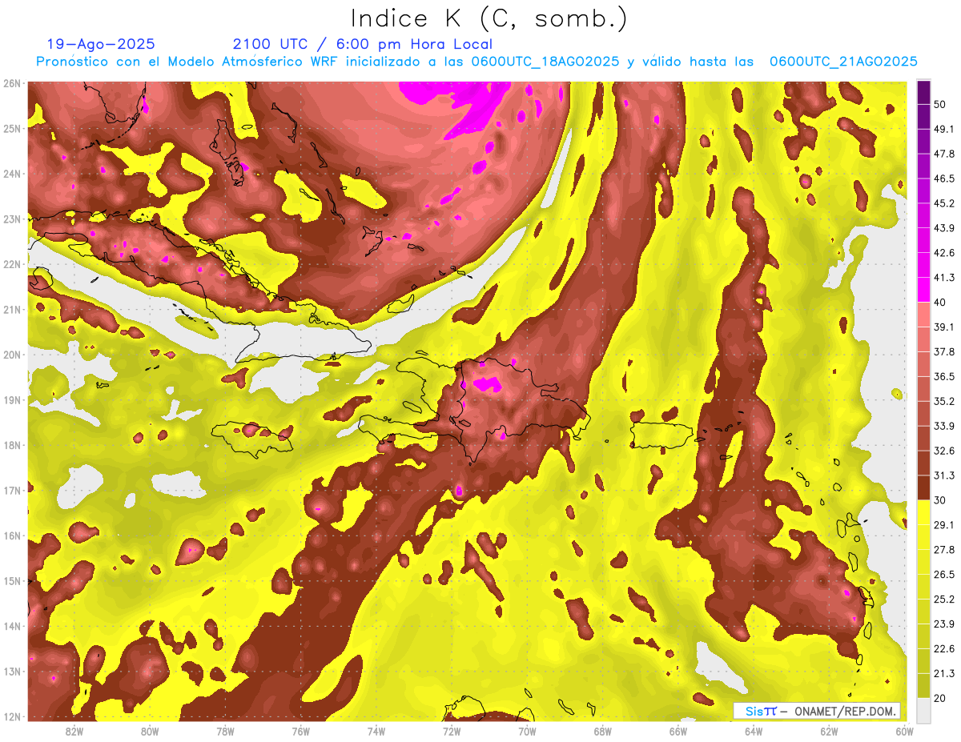
Task: Click the colorbar label '36.5'
Action: click(x=943, y=376)
